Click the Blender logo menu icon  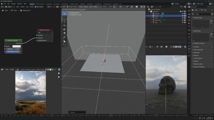coord(2,4)
